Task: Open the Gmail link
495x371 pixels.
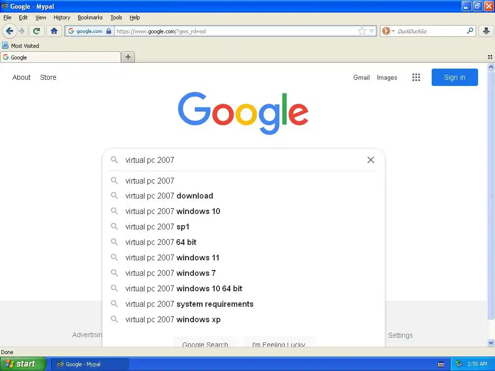Action: tap(362, 77)
